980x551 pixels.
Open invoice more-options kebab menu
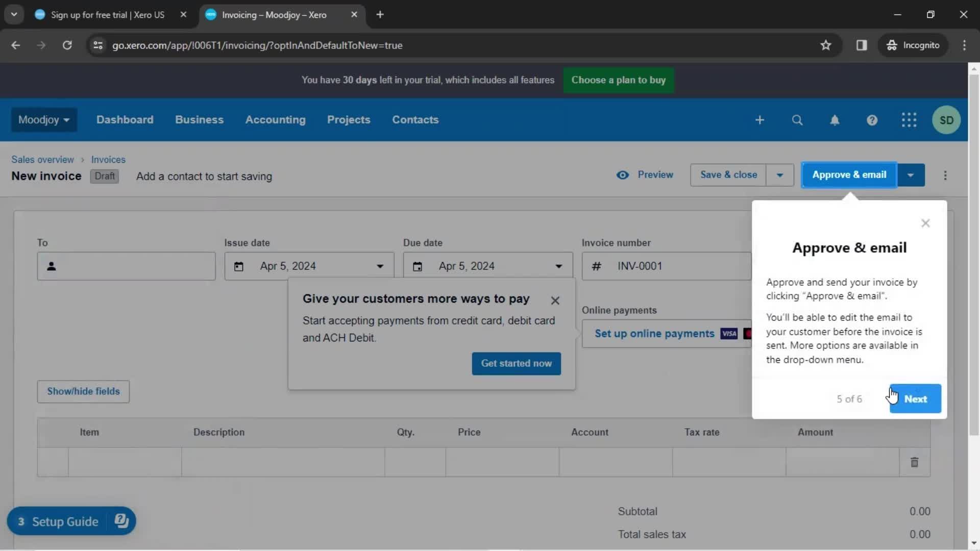945,175
